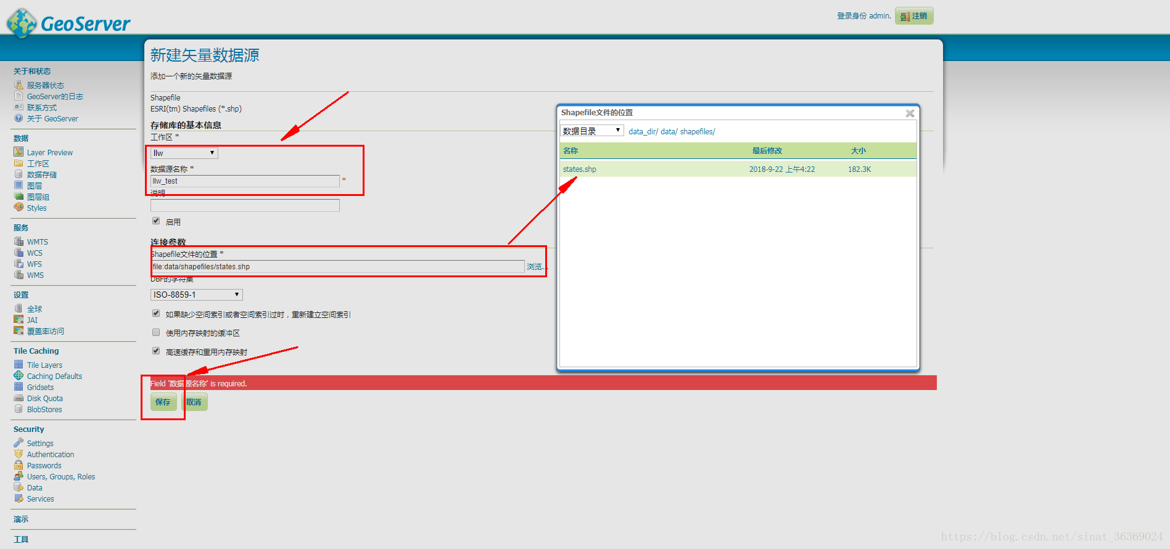Click shapefiles/ in the dialog breadcrumb
The width and height of the screenshot is (1170, 549).
click(x=698, y=131)
